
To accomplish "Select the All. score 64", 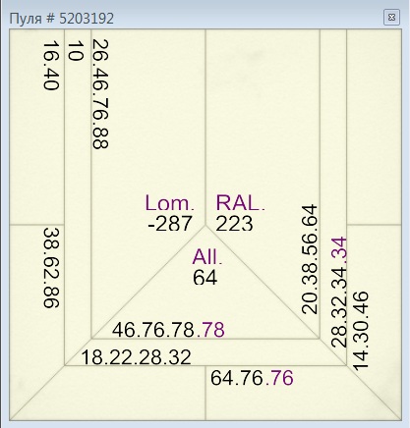I will click(x=205, y=278).
